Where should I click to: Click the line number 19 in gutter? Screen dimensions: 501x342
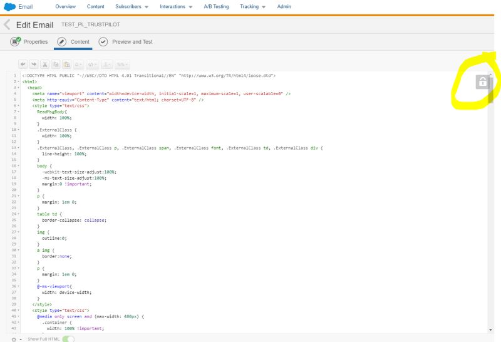point(14,184)
